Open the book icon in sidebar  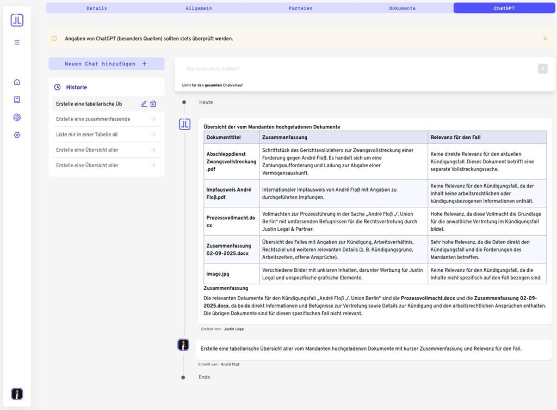[17, 100]
